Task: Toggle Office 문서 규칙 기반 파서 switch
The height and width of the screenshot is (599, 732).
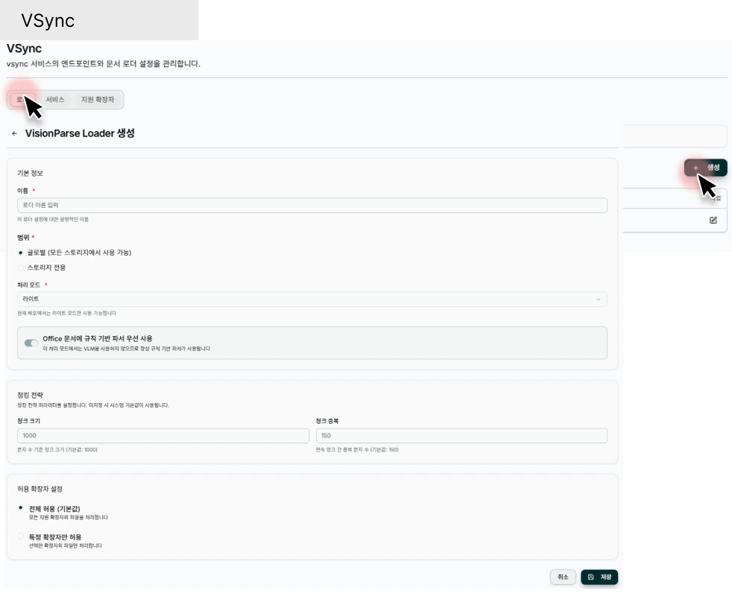Action: [31, 343]
